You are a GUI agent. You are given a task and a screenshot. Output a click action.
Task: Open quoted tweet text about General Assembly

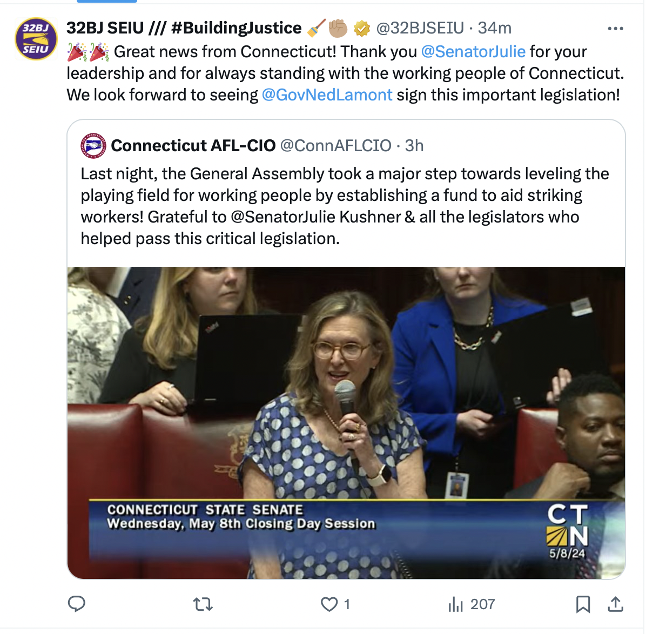pos(345,206)
